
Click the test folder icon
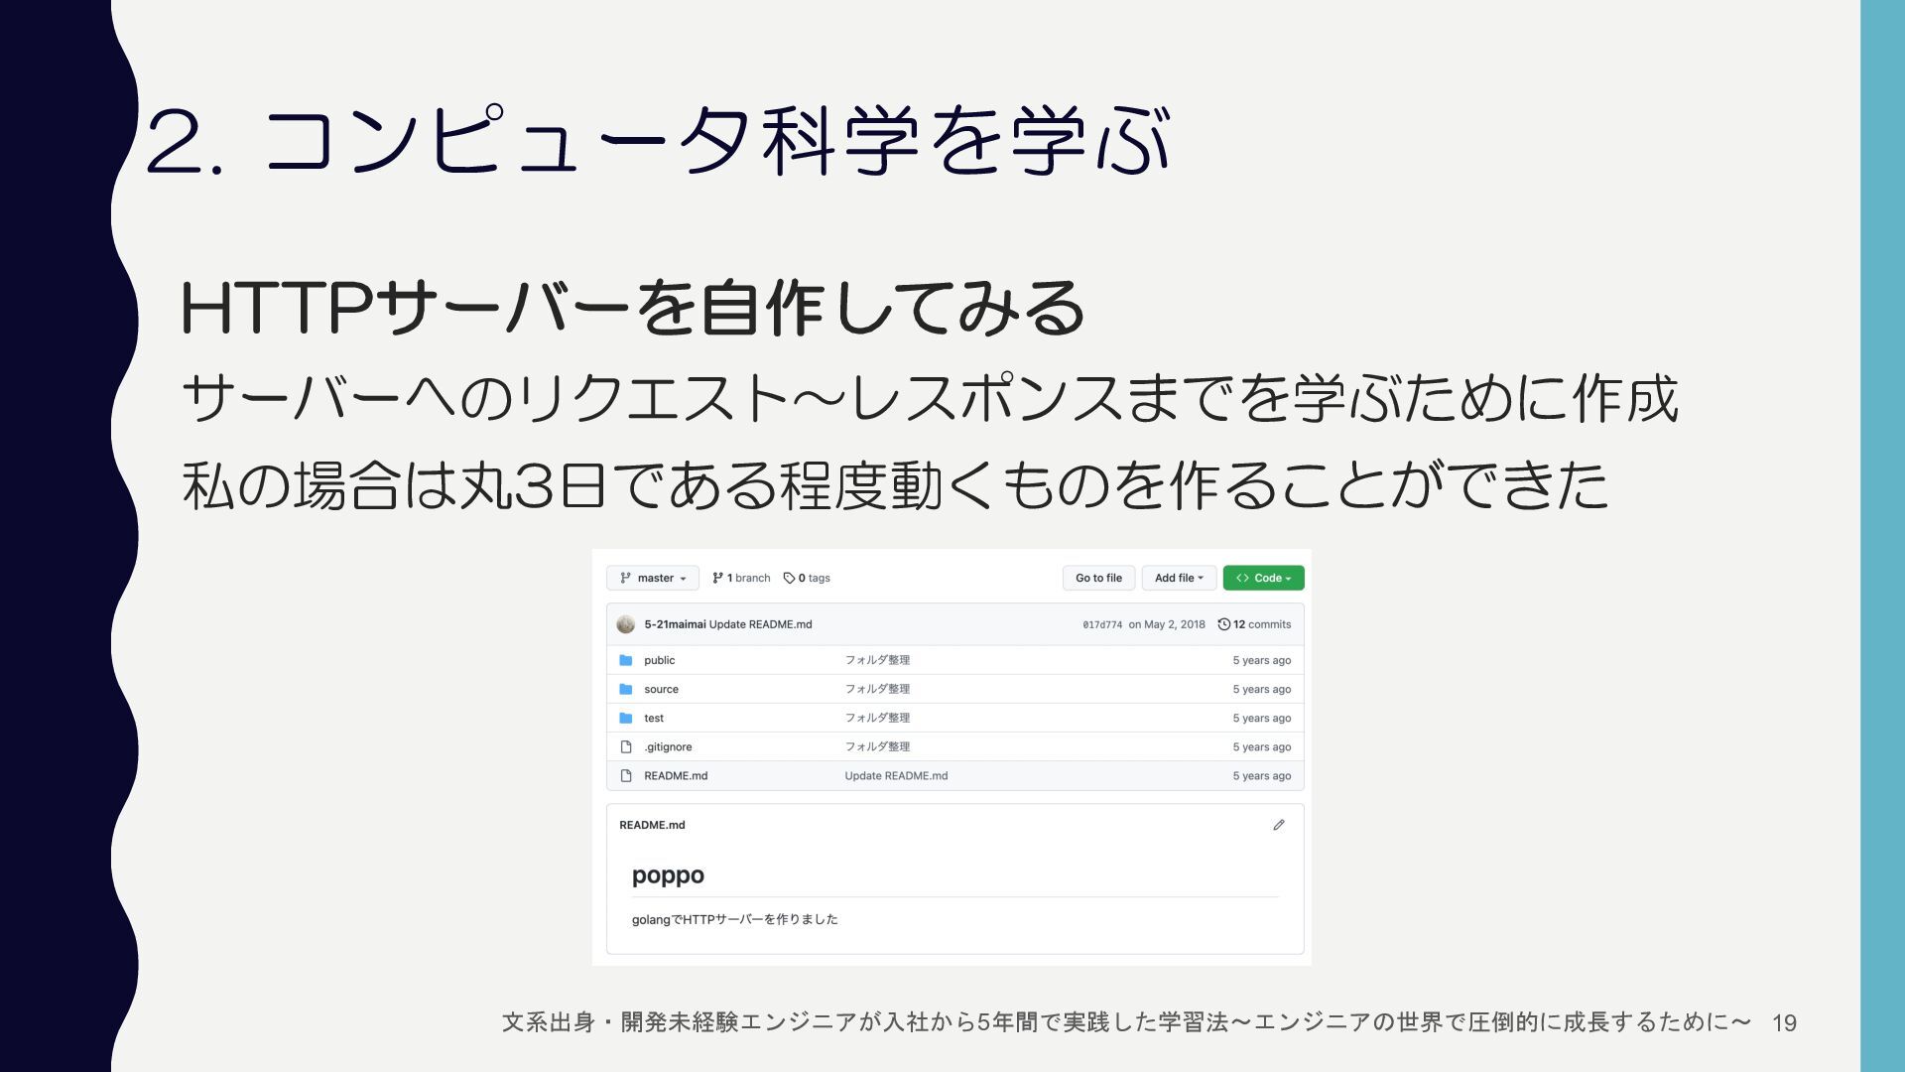pos(626,718)
